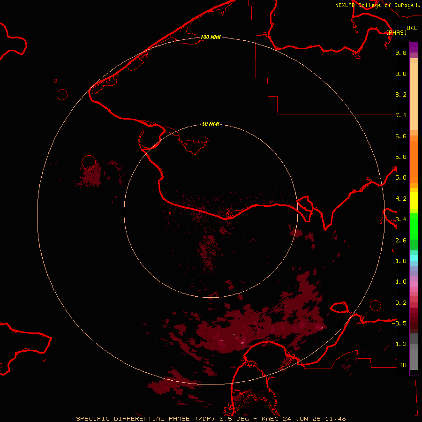Screen dimensions: 422x422
Task: Pick the yellow band on the color bar
Action: click(414, 201)
